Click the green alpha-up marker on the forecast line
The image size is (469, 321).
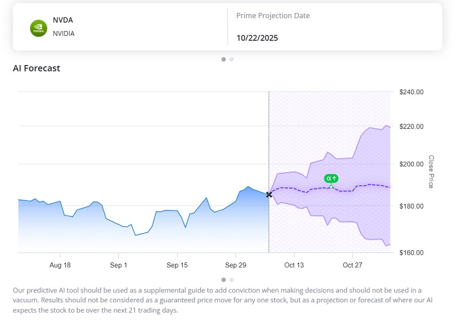click(331, 179)
